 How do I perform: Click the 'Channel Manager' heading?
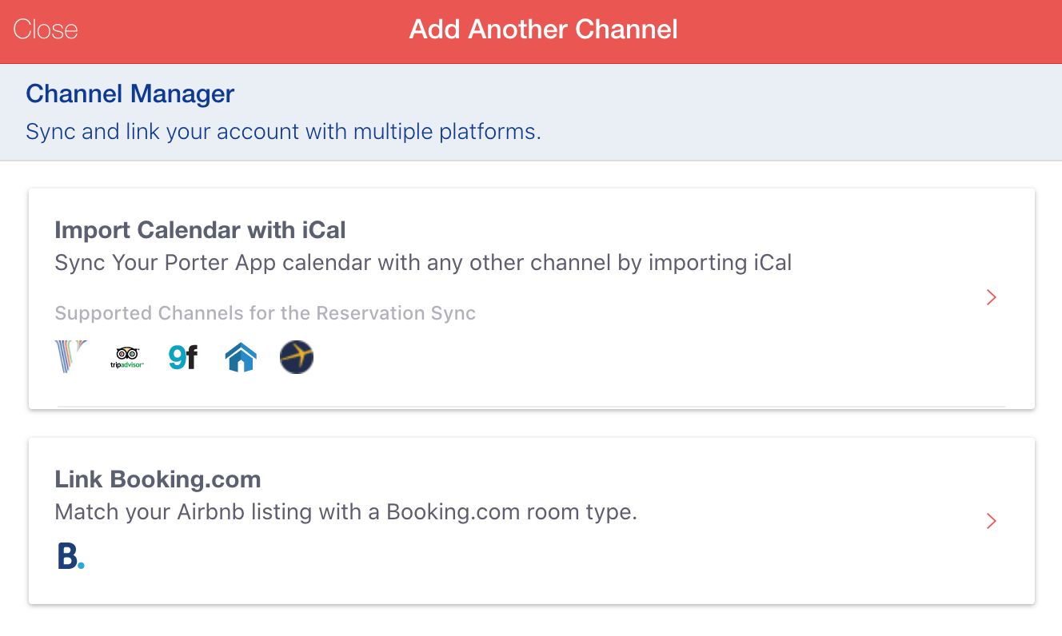pyautogui.click(x=130, y=93)
